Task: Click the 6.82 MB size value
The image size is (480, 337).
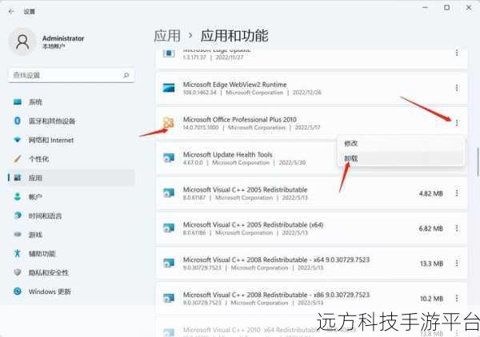Action: tap(431, 228)
